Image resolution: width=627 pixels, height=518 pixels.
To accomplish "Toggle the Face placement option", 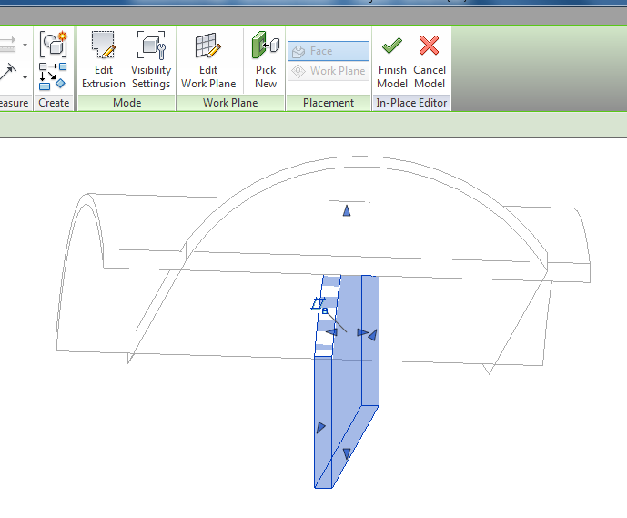I will pos(329,52).
